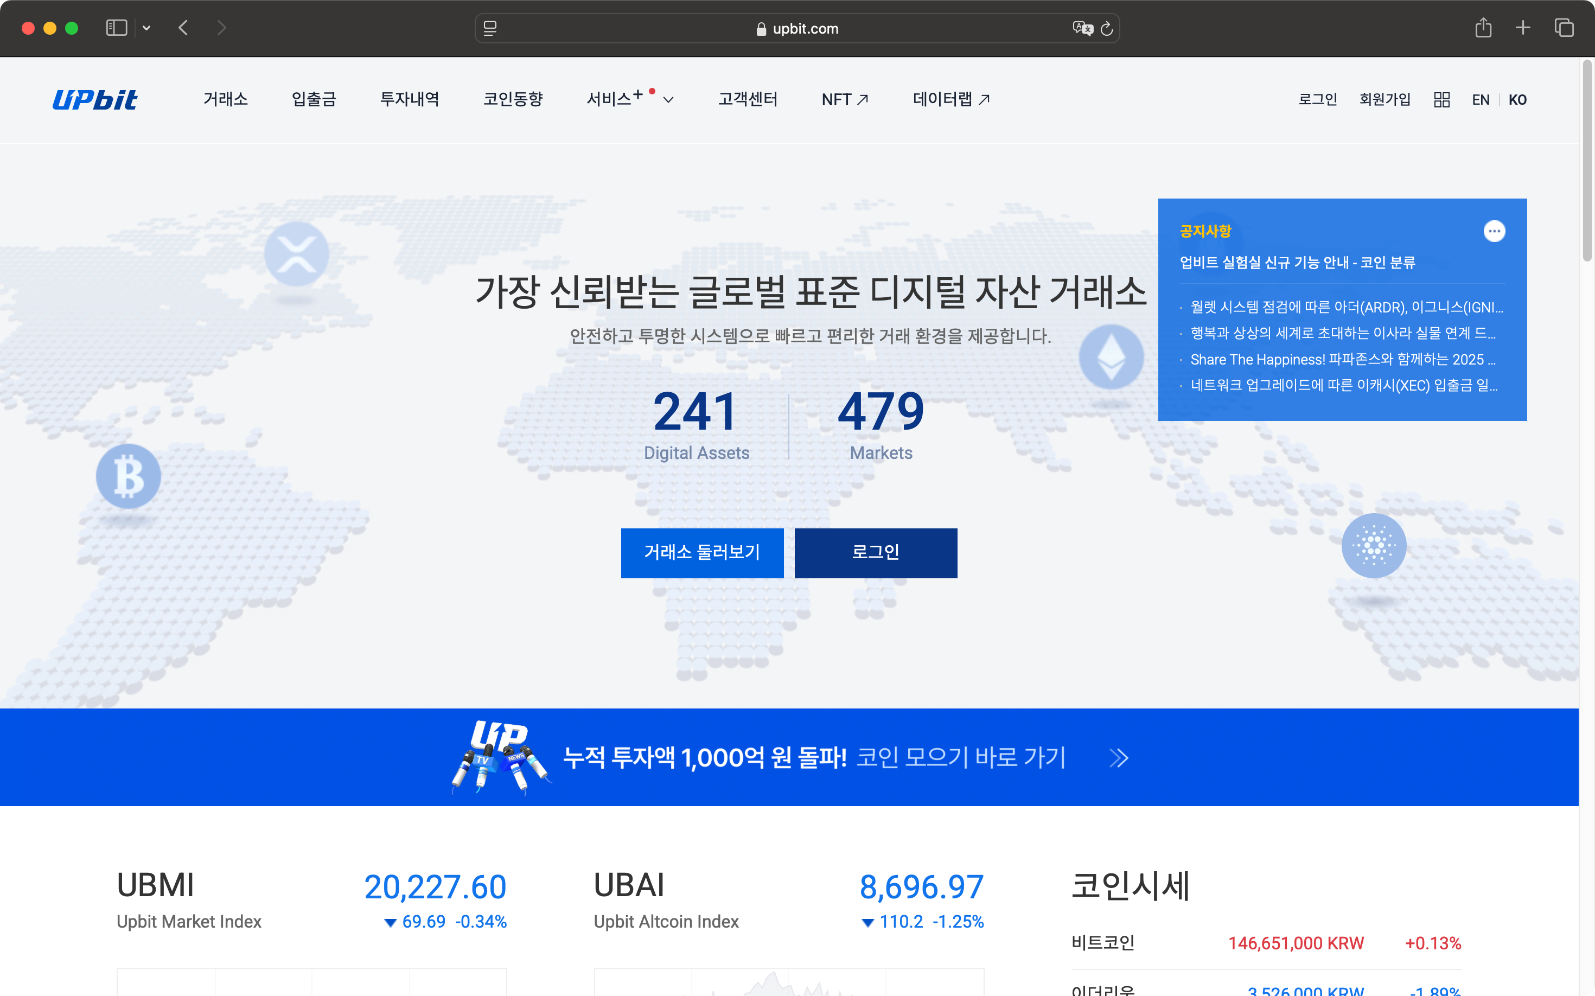Open Share The Happiness notice

point(1343,360)
